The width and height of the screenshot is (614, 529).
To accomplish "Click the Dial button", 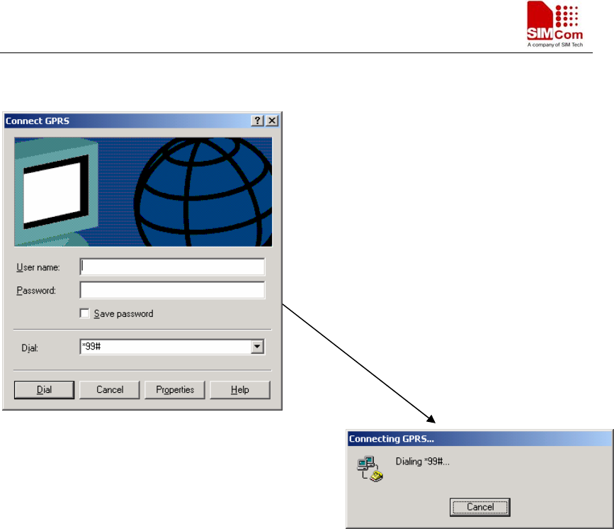I will tap(44, 390).
